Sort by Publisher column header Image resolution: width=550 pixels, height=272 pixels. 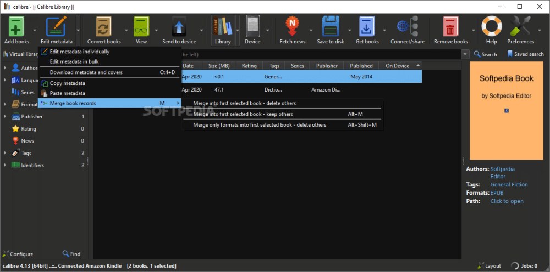327,66
